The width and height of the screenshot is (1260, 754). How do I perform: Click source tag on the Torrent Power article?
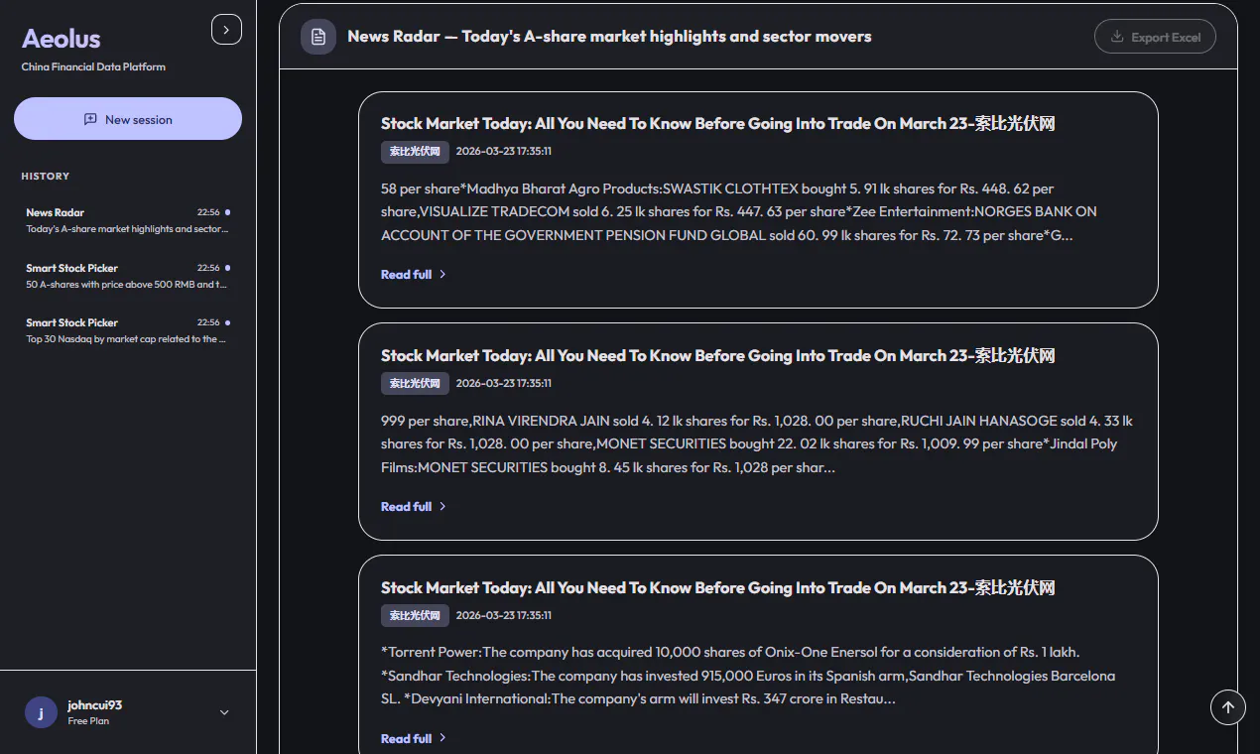tap(415, 615)
